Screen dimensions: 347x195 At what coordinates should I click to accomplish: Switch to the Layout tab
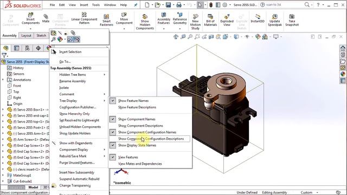coord(26,35)
